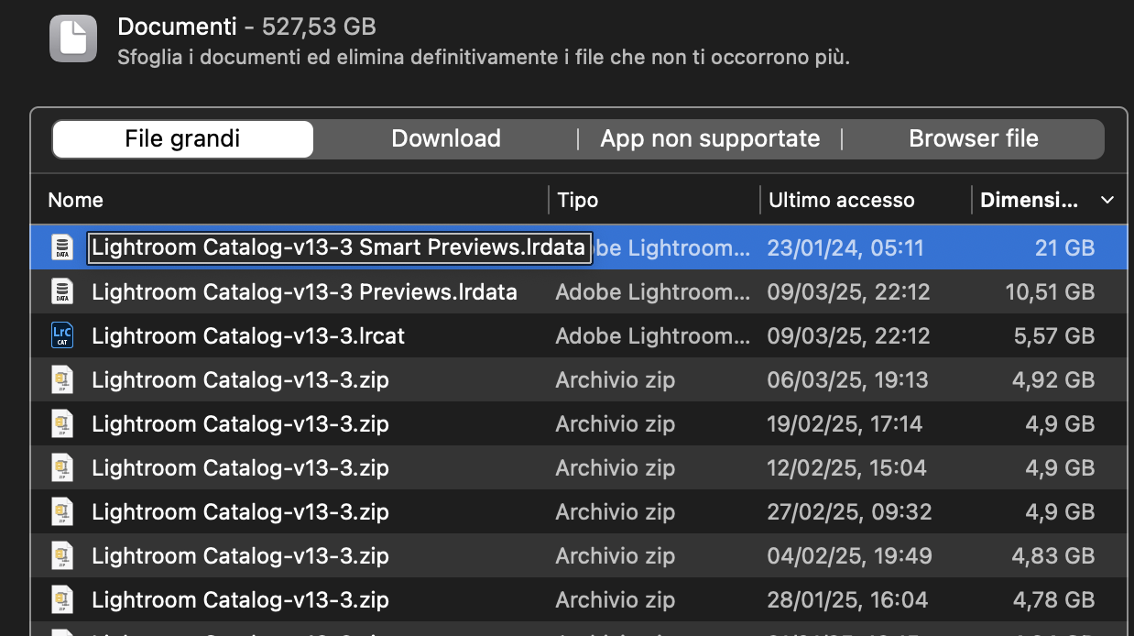Select the zip file name accessed 28/01/25, 16:04
1134x636 pixels.
click(x=240, y=599)
